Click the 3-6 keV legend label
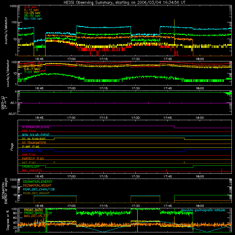 coord(31,7)
